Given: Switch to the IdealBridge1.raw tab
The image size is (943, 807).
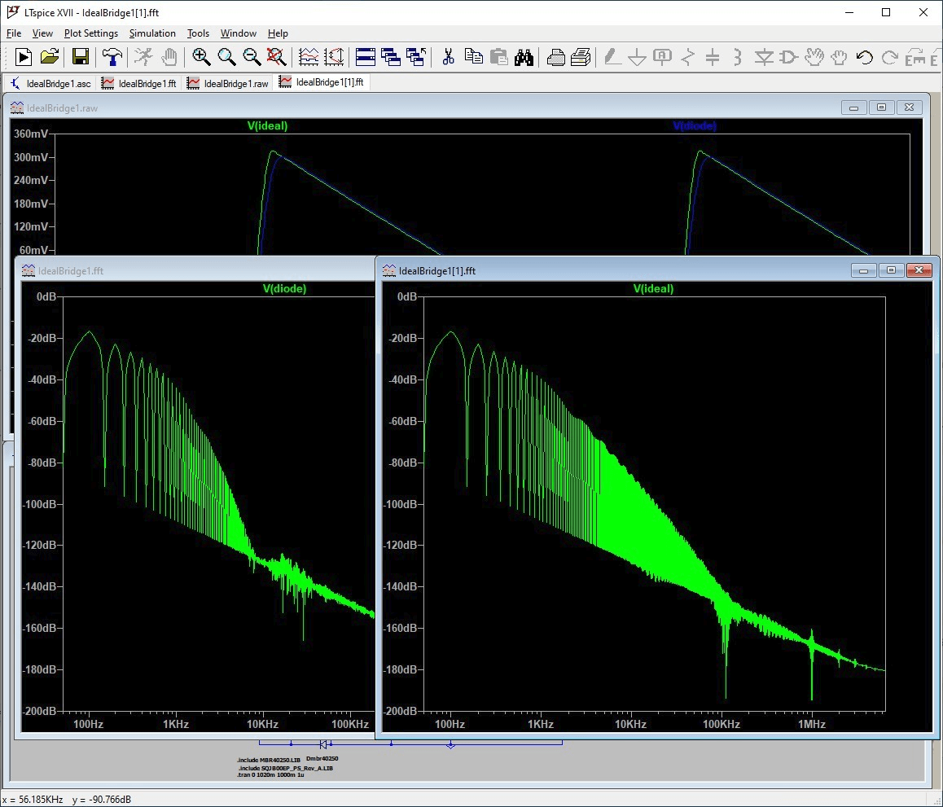Looking at the screenshot, I should [x=227, y=83].
